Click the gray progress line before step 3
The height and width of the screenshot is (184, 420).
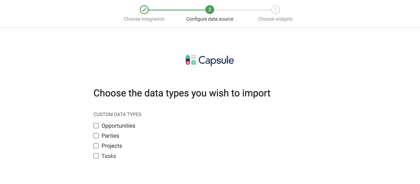pos(242,10)
